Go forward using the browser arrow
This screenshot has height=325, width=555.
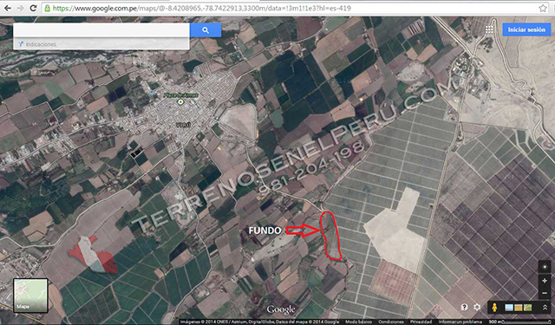pos(20,8)
